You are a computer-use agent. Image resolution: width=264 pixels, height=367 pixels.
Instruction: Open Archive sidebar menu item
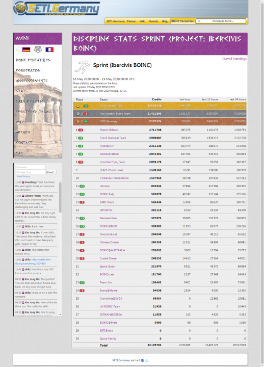[x=23, y=132]
